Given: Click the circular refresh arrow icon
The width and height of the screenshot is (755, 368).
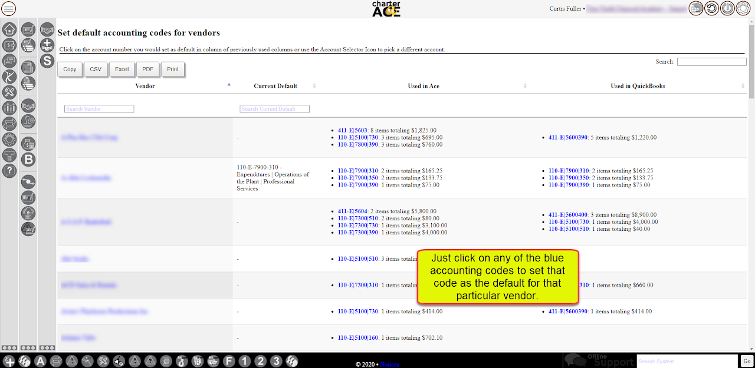Looking at the screenshot, I should click(712, 9).
